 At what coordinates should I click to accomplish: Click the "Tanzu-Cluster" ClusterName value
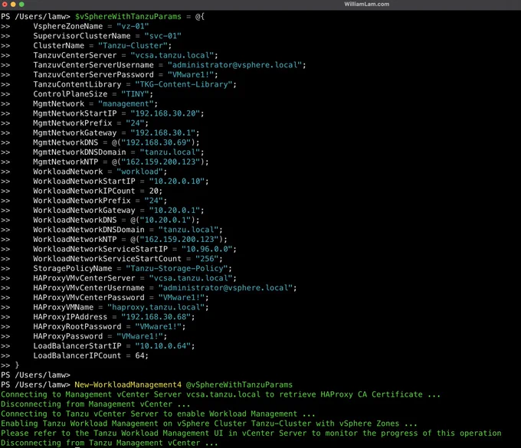pyautogui.click(x=133, y=45)
